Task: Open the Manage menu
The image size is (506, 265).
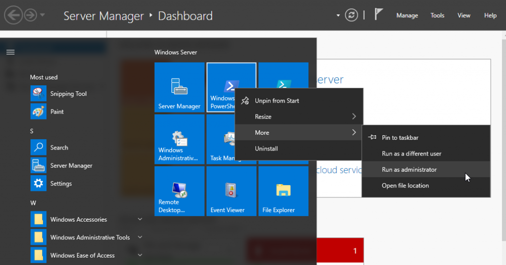Action: click(407, 15)
